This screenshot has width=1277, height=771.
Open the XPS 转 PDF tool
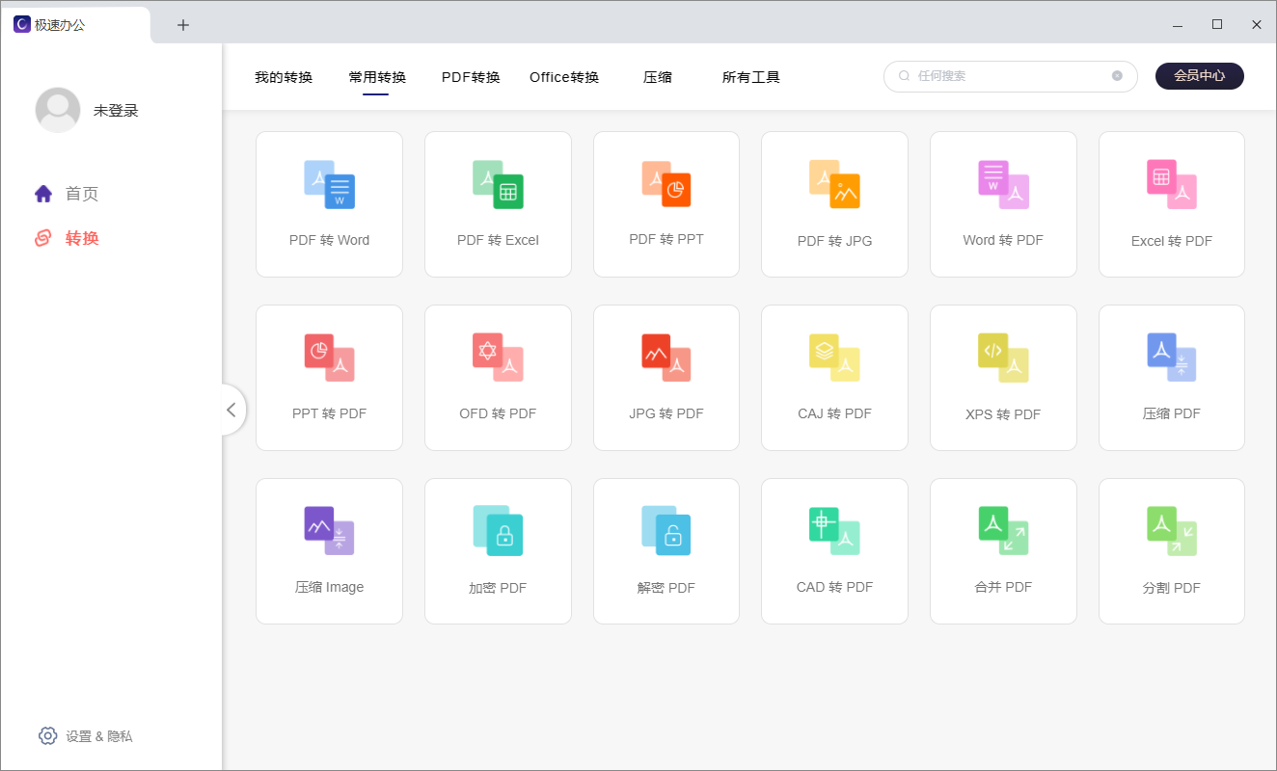pos(1003,378)
